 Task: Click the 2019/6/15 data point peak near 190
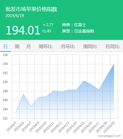coord(84,81)
